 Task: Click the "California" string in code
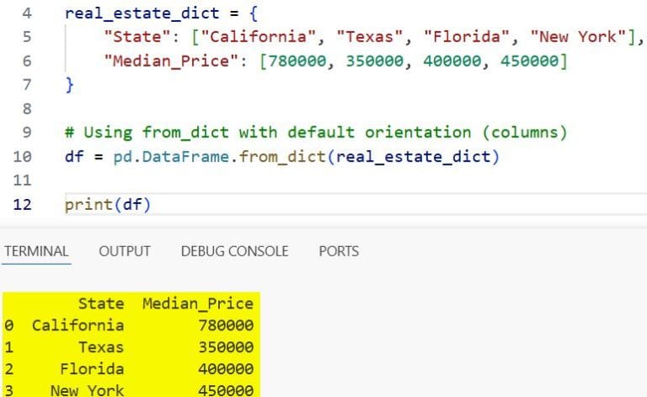point(259,37)
